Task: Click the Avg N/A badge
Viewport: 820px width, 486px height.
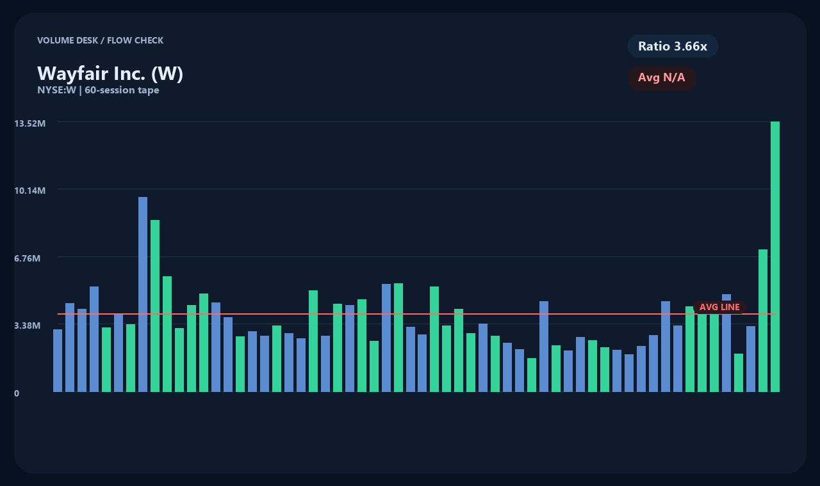Action: click(662, 78)
